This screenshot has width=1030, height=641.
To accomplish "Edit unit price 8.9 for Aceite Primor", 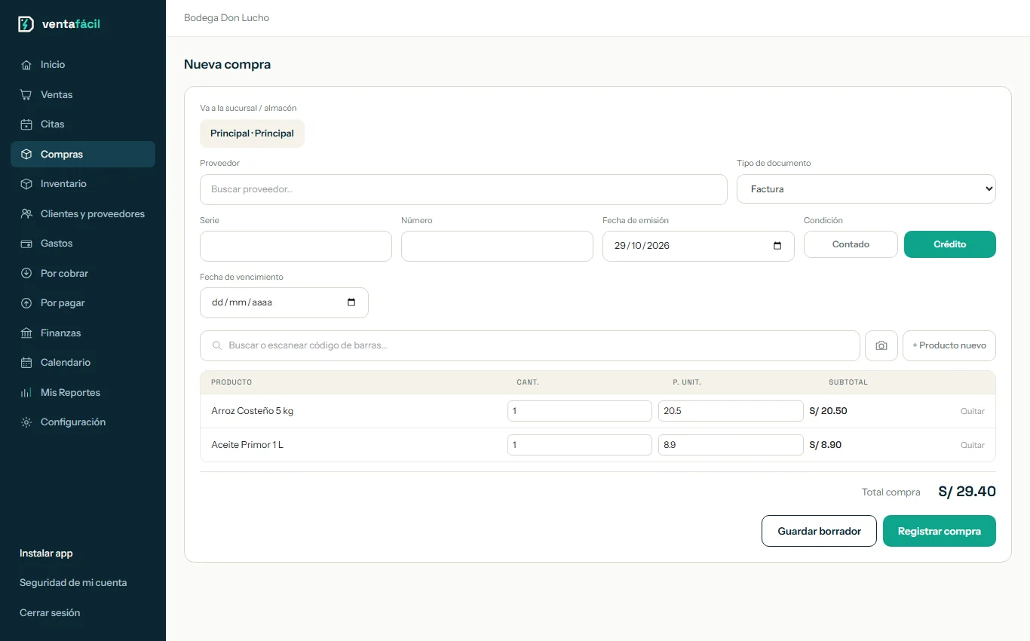I will (x=731, y=445).
